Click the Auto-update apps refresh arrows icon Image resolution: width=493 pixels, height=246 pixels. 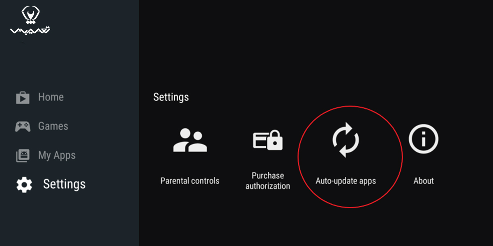[346, 140]
